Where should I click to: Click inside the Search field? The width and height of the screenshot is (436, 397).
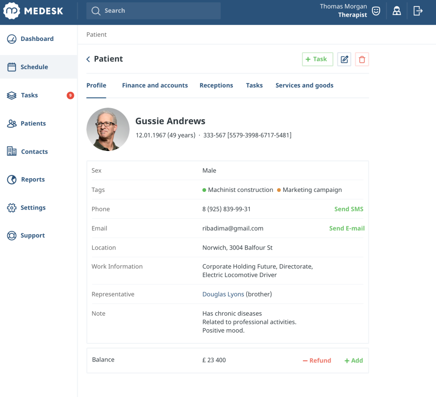pyautogui.click(x=153, y=10)
